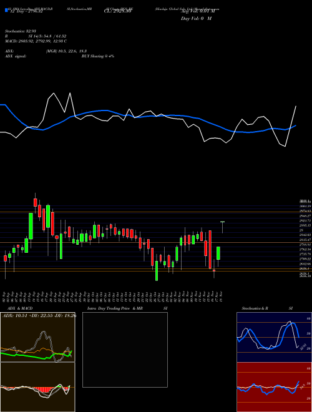This screenshot has width=312, height=412.
Task: Click the 'MACD: 2805.92, 2792.99, 12.93 C' line
Action: point(36,41)
